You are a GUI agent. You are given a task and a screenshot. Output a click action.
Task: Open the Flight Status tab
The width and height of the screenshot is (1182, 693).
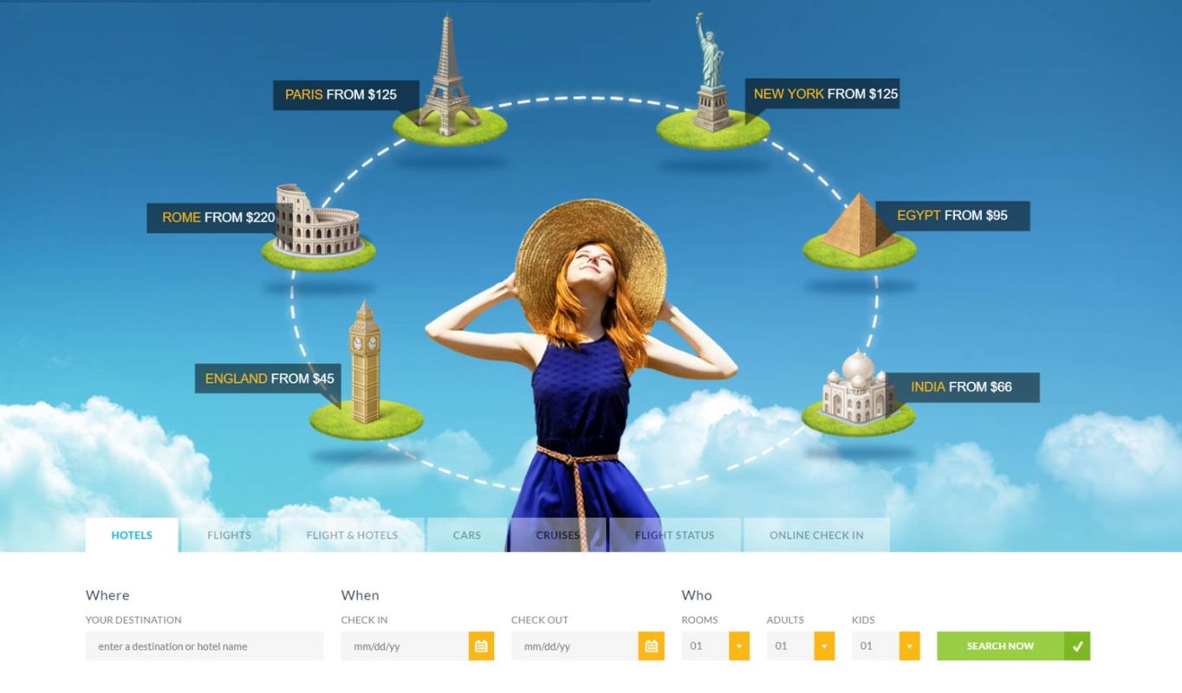pyautogui.click(x=675, y=534)
